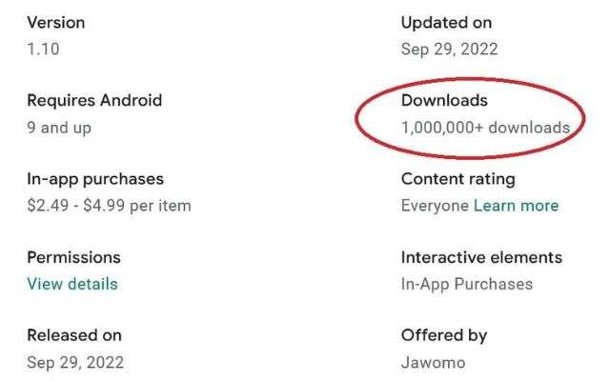Select the $2.49 - $4.99 per item price
Viewport: 610px width, 381px height.
(109, 206)
